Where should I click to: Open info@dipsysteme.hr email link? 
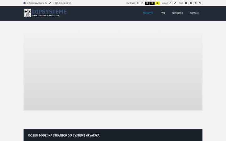click(x=37, y=3)
